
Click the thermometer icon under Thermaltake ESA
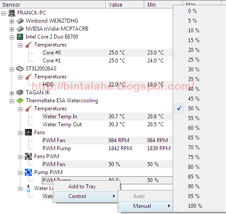point(28,109)
